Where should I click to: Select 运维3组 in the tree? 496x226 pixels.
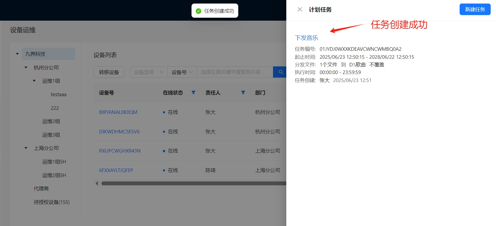pyautogui.click(x=51, y=135)
